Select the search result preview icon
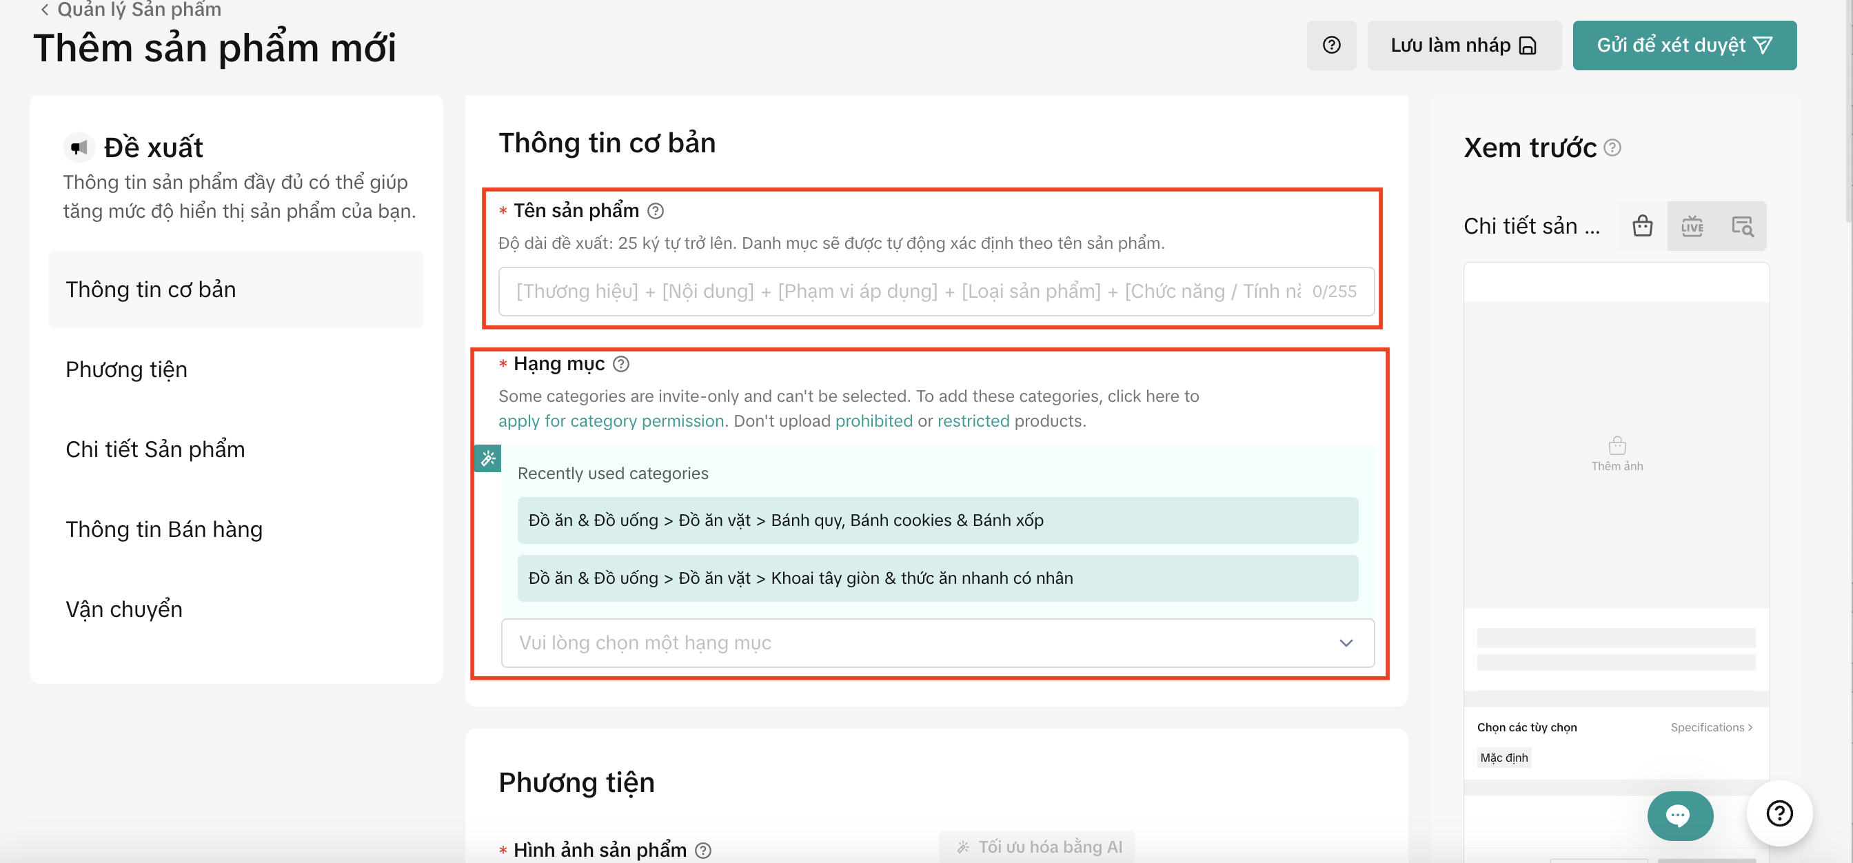The height and width of the screenshot is (863, 1853). (1741, 226)
